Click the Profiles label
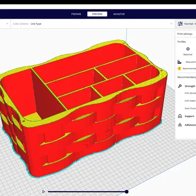Screen dimensions: 196x196 click(182, 42)
